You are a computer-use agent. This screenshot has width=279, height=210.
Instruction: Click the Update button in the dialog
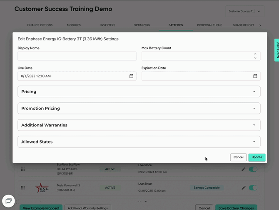[257, 157]
